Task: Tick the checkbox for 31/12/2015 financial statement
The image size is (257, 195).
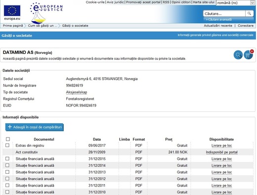Action: click(x=7, y=159)
